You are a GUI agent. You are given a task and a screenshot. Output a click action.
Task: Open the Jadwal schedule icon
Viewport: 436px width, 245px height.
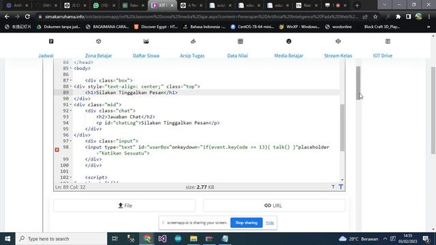pos(51,42)
